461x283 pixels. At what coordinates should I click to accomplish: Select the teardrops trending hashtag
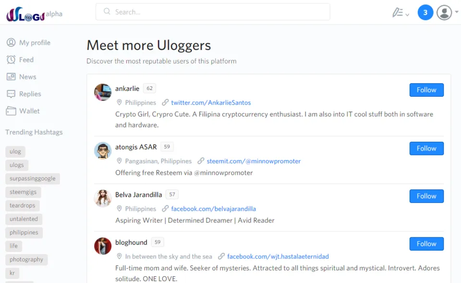coord(23,205)
